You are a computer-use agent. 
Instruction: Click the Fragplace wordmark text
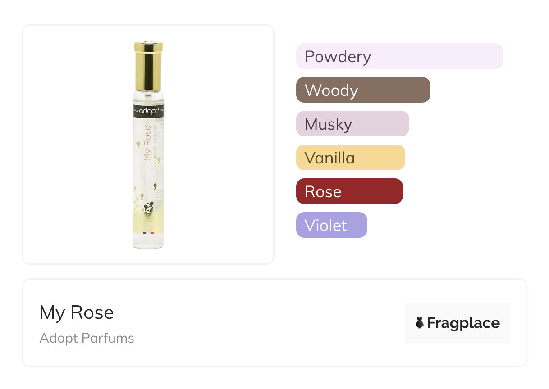463,323
